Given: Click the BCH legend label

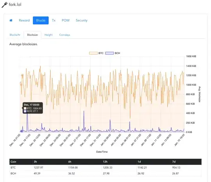Looking at the screenshot, I should coord(117,53).
